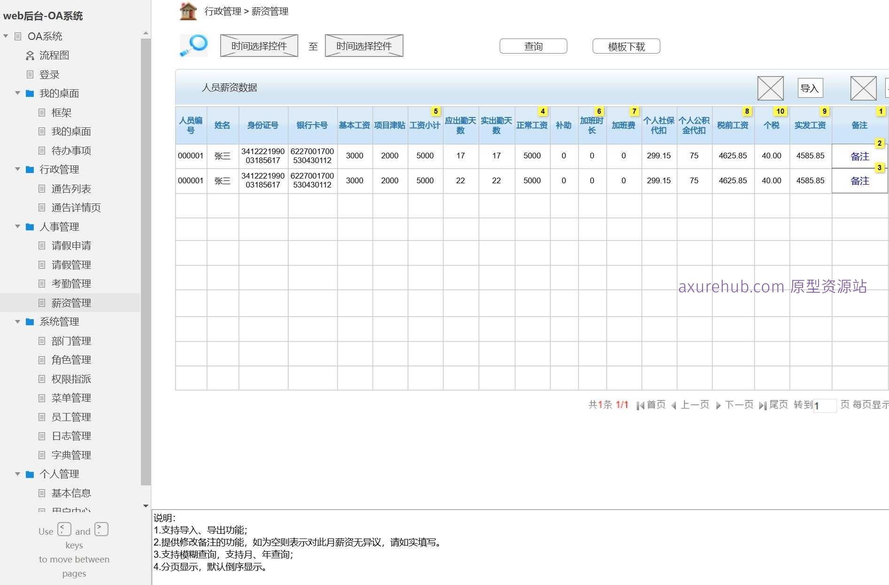889x585 pixels.
Task: Click the placeholder image icon left of 导入
Action: click(x=771, y=88)
